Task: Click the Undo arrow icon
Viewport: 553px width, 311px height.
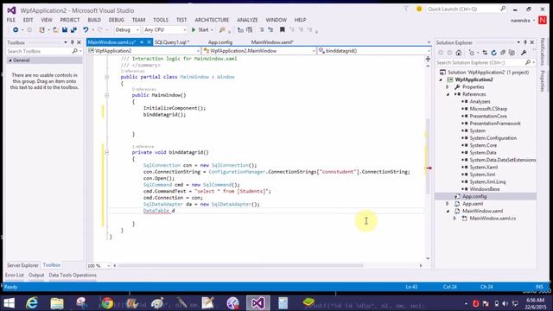Action: tap(86, 30)
